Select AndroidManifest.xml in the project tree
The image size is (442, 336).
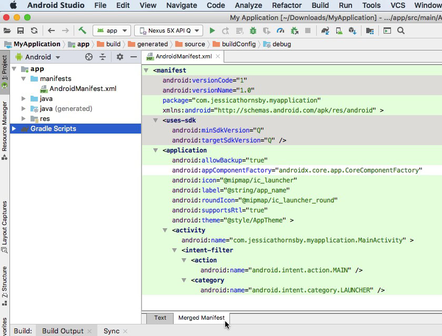coord(83,89)
